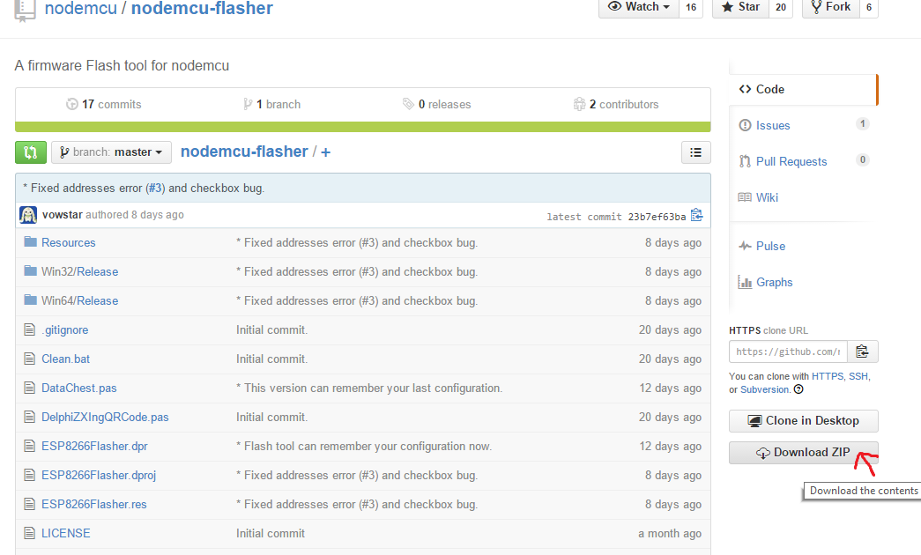
Task: Click Clone in Desktop button
Action: pyautogui.click(x=803, y=420)
